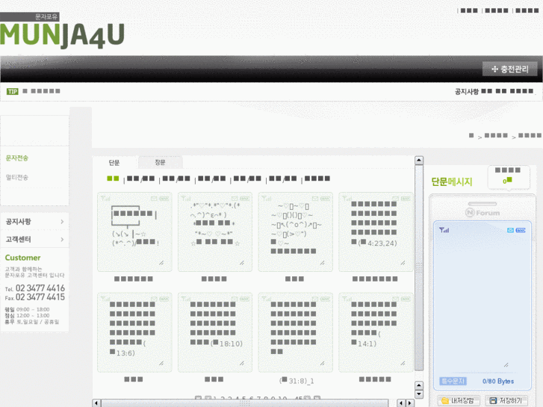Click the Tel number 02 3477 4416
543x407 pixels.
pos(40,288)
